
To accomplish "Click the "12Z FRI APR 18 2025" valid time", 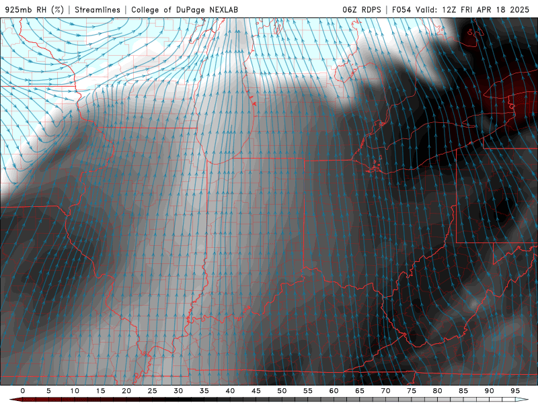I will (x=486, y=9).
